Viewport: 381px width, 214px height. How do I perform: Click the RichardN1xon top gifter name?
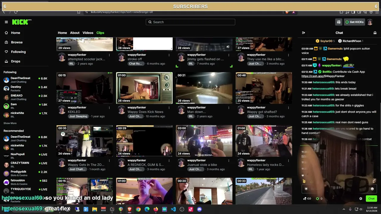[352, 41]
